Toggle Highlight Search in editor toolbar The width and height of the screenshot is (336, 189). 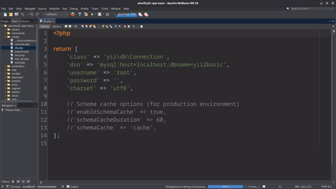tap(94, 26)
